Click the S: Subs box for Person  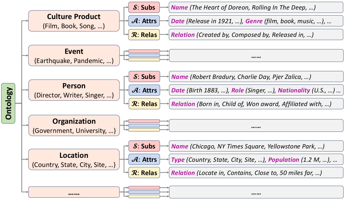(x=144, y=76)
